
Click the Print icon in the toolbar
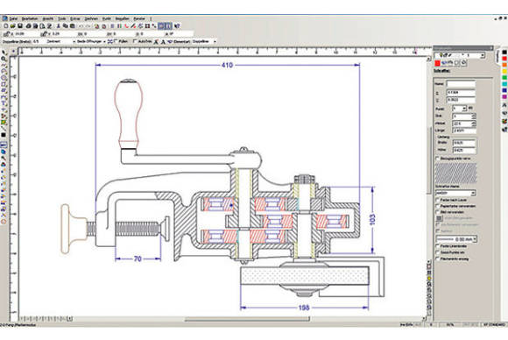[x=28, y=26]
